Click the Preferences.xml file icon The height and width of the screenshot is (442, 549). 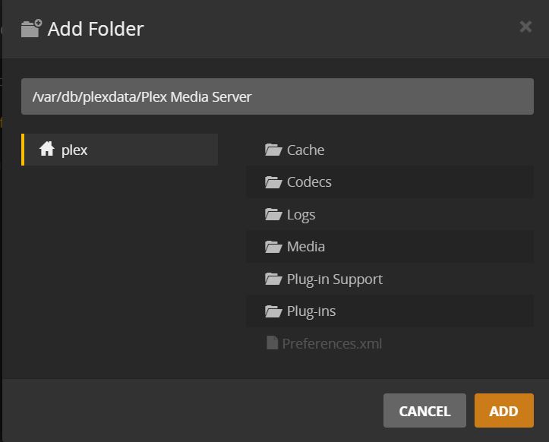pos(272,343)
